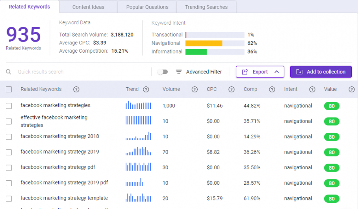Screen dimensions: 358x209
Task: Switch to the Related Keywords tab
Action: tap(30, 7)
